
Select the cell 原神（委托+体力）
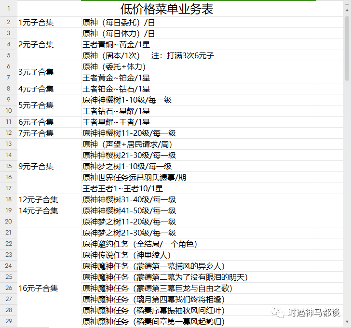pyautogui.click(x=198, y=66)
